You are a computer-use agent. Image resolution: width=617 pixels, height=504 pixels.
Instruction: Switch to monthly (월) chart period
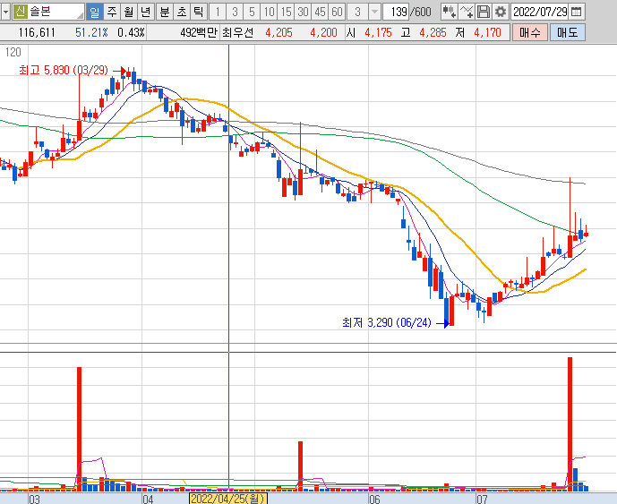(129, 12)
